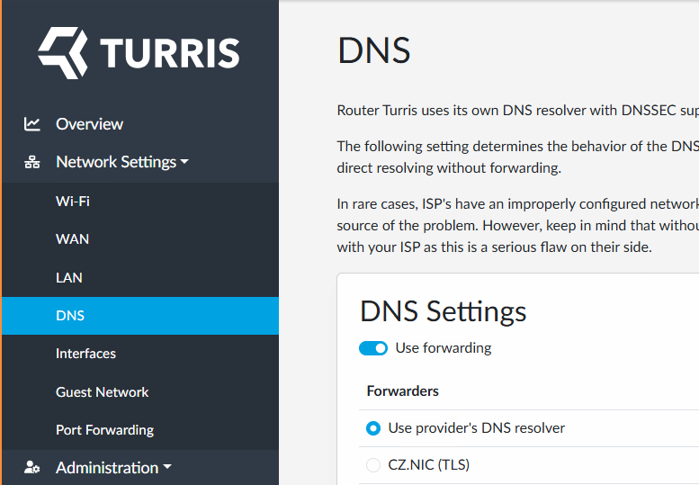Click the Network Settings network icon
699x485 pixels.
coord(31,162)
